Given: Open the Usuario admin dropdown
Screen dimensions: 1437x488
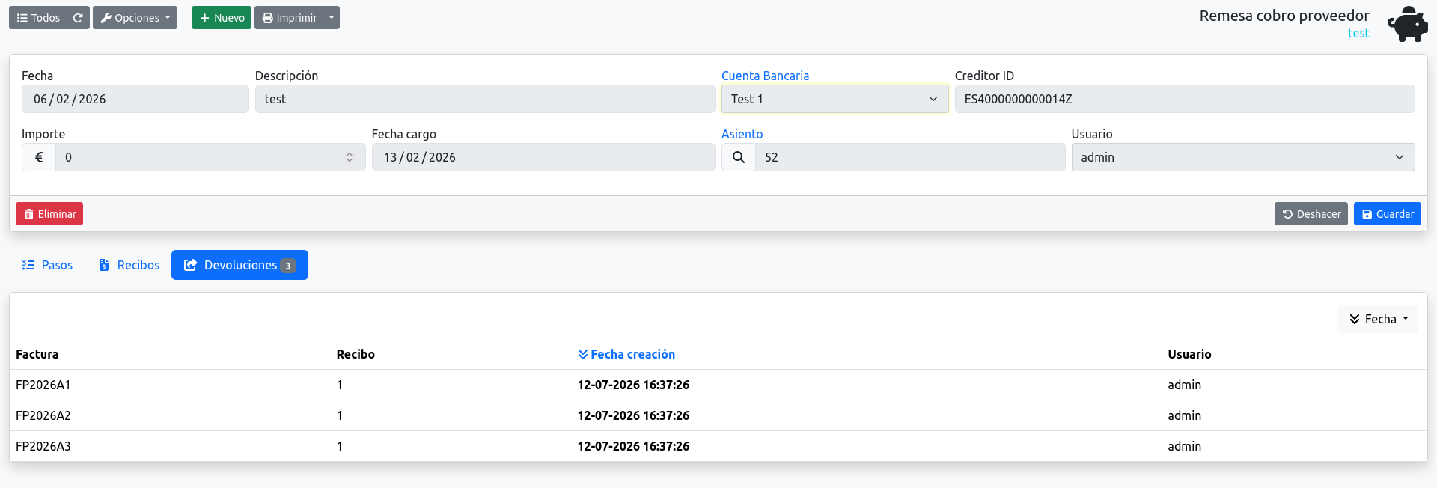Looking at the screenshot, I should [1243, 157].
